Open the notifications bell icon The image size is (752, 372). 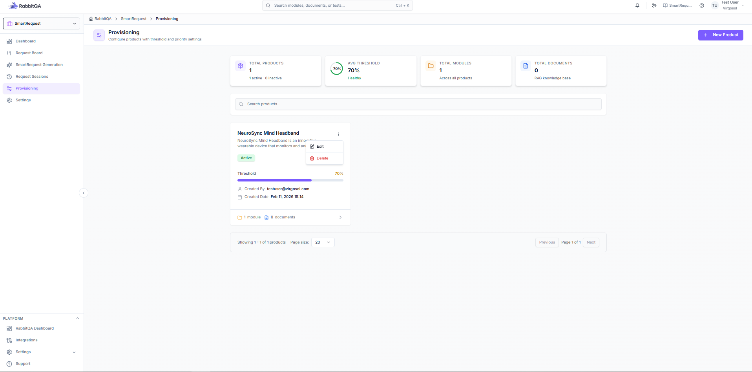(637, 5)
